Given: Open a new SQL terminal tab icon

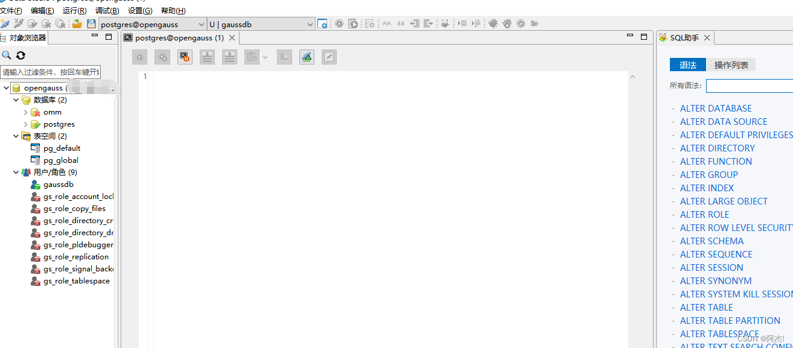Looking at the screenshot, I should (x=322, y=24).
